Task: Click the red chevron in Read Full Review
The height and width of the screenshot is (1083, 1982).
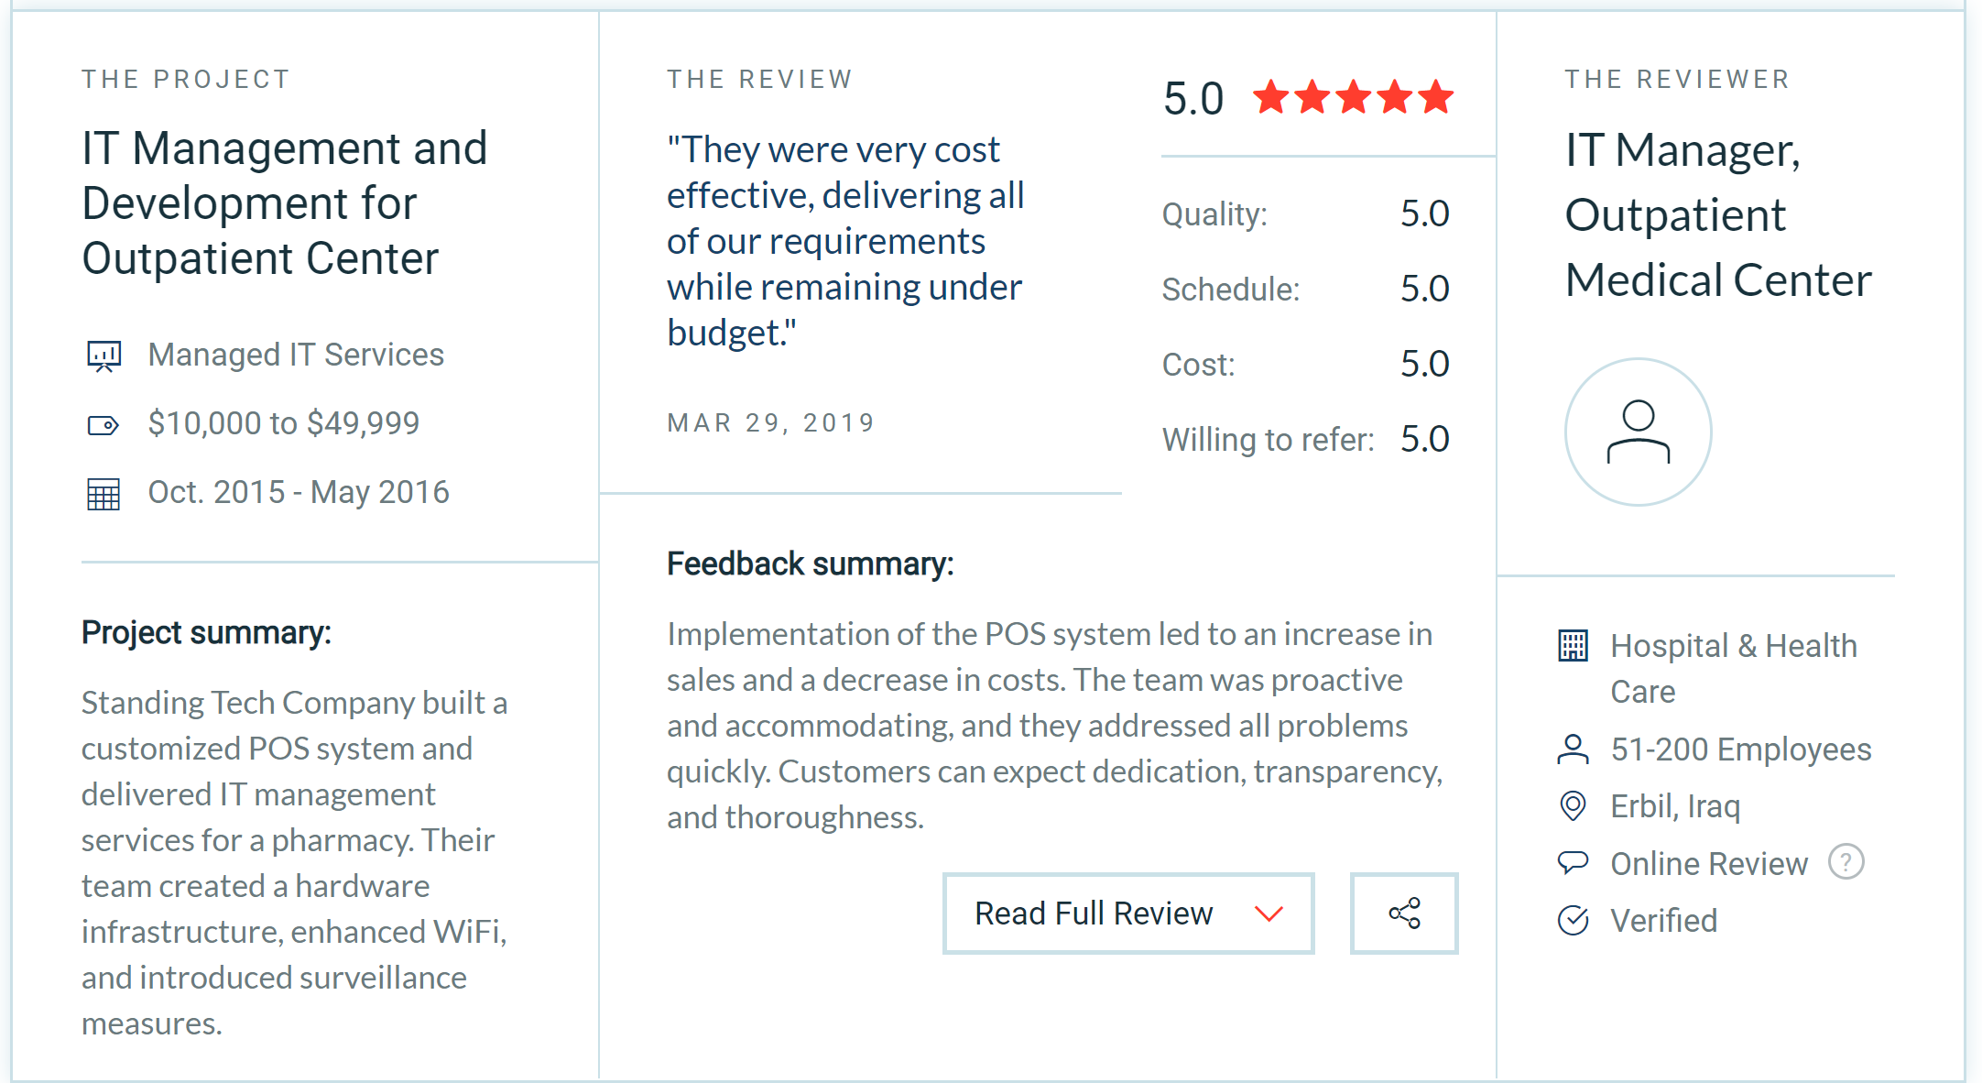Action: click(x=1269, y=913)
